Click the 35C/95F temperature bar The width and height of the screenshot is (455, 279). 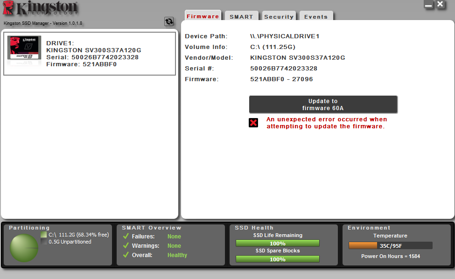click(391, 246)
